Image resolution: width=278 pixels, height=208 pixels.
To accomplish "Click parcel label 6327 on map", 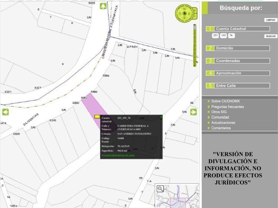I will click(x=38, y=88).
